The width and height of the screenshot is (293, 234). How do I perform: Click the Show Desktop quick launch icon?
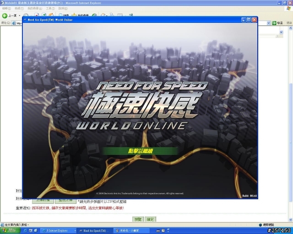(x=31, y=231)
